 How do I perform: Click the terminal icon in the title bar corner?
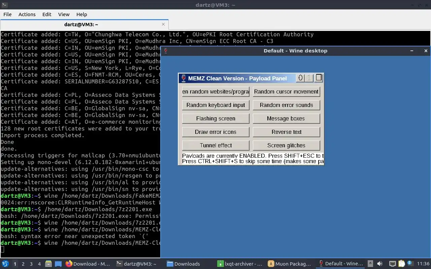coord(5,5)
